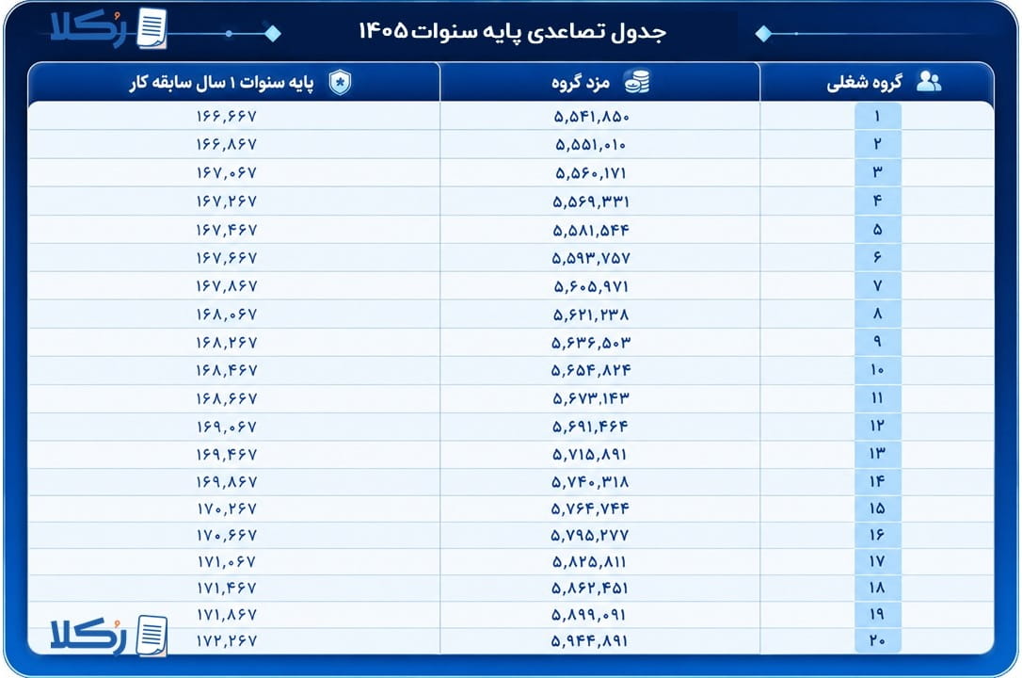Click seniority base value ۱۶۸,۶۶۷

pyautogui.click(x=227, y=398)
